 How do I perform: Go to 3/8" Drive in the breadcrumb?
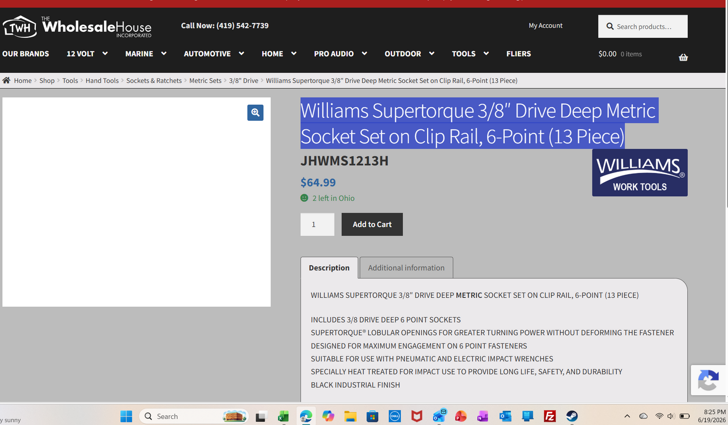[x=244, y=81]
